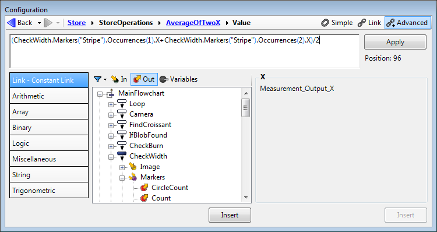Screen dimensions: 437x232
Task: Select the CheckBurn tree label
Action: [146, 146]
